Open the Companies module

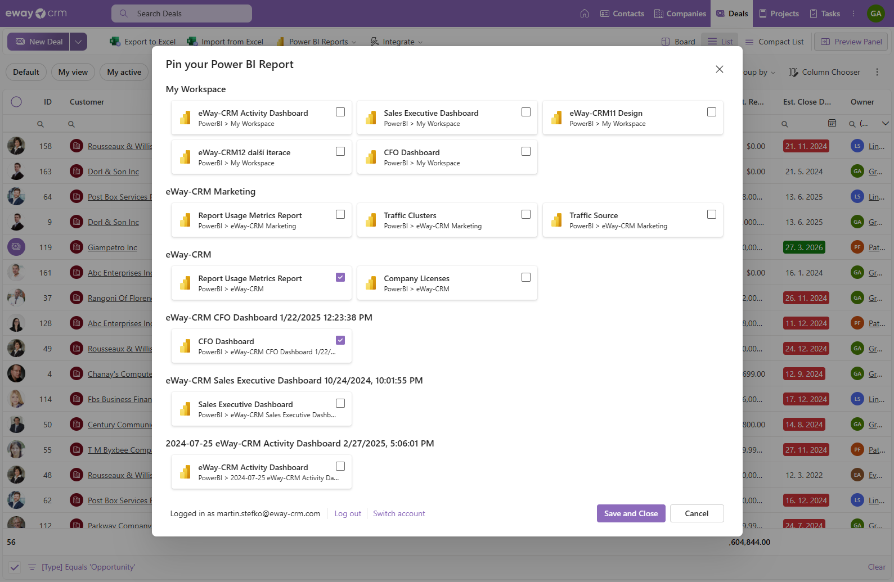[680, 13]
